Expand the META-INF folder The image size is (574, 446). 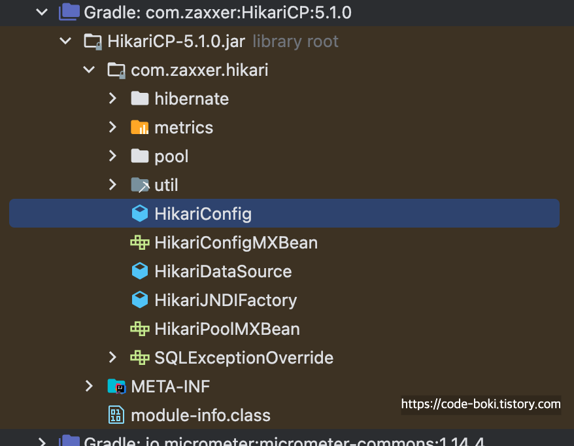[89, 386]
